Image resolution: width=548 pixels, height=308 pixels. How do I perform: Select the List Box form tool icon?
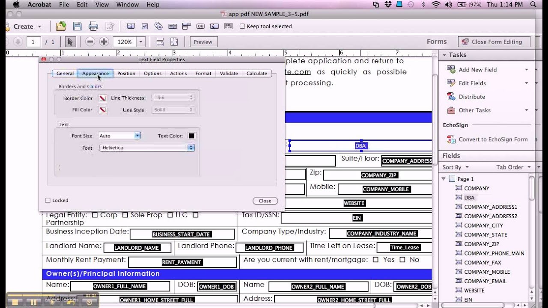pos(173,27)
